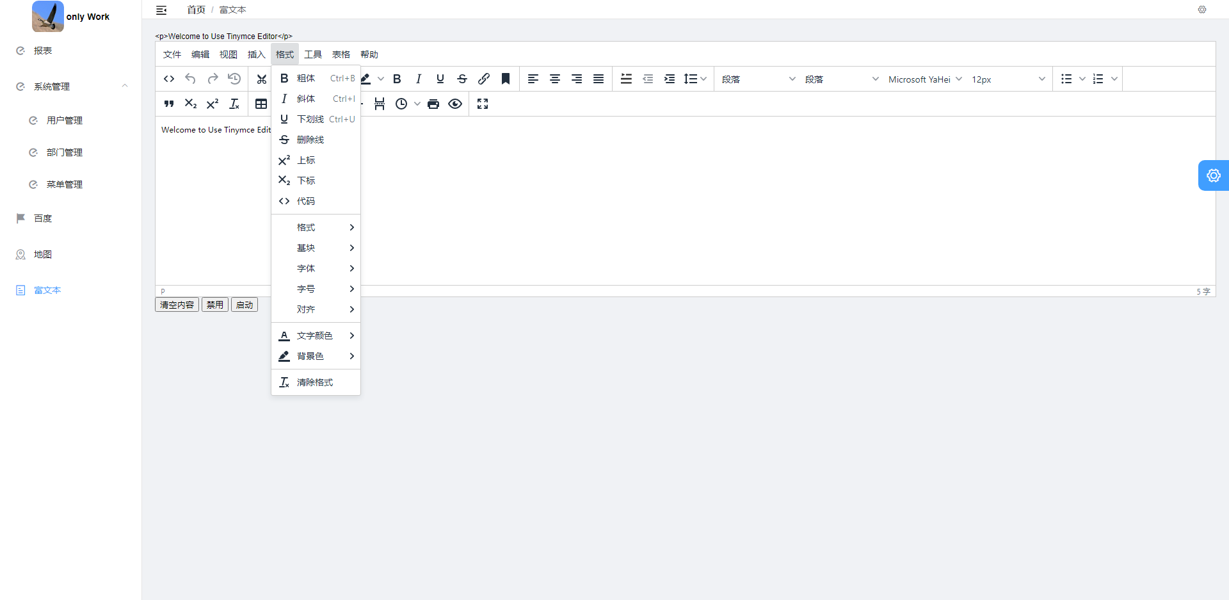Expand the 字体 submenu in the format menu
The image size is (1229, 600).
coord(316,268)
